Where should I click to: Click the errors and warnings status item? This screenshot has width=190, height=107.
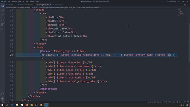tap(4, 102)
